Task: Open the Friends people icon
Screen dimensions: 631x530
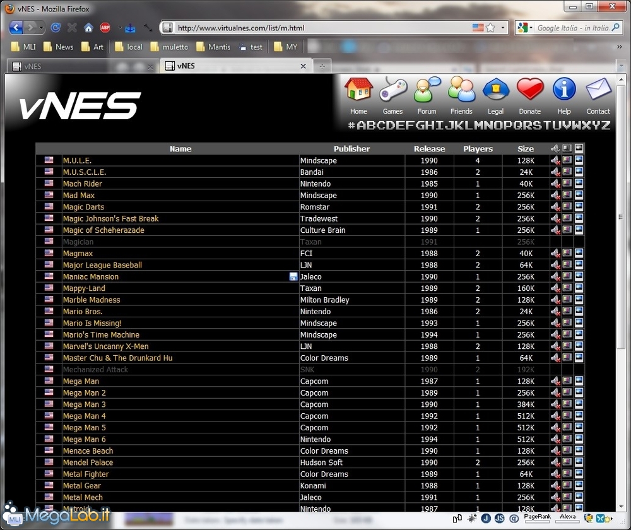Action: 461,89
